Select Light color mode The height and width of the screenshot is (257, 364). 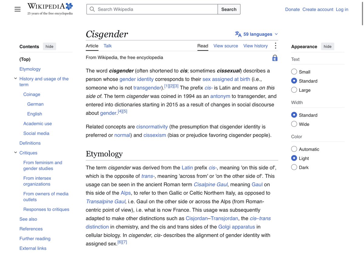(x=294, y=158)
